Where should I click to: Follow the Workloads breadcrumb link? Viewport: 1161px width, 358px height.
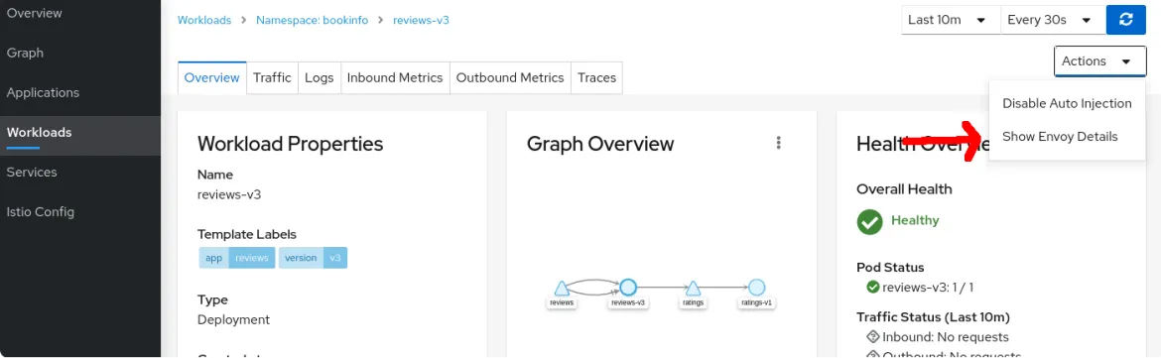[x=204, y=20]
